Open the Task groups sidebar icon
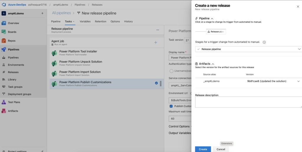Image resolution: width=302 pixels, height=152 pixels. click(x=4, y=87)
